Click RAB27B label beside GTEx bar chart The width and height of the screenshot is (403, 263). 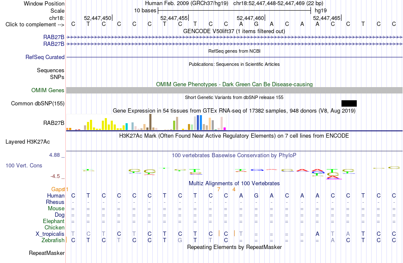53,123
